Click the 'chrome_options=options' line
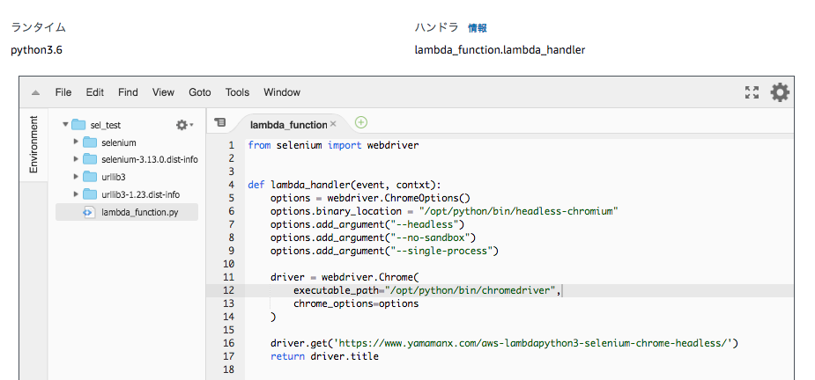Image resolution: width=815 pixels, height=380 pixels. (356, 303)
